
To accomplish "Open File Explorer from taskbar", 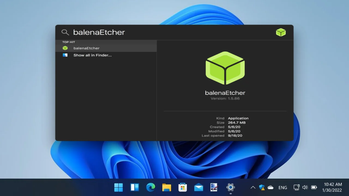I will tap(167, 187).
